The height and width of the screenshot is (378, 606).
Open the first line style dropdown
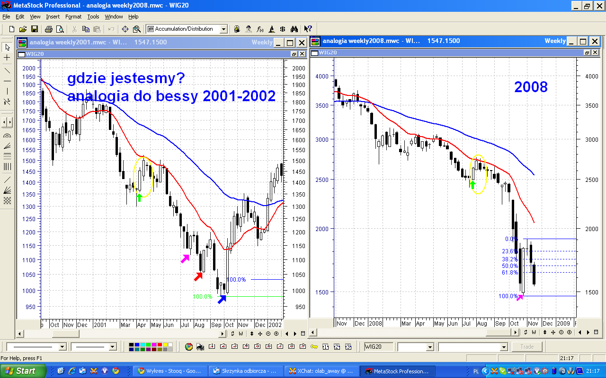coord(62,347)
